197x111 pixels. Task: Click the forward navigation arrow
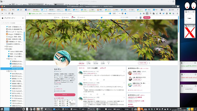tap(6, 14)
